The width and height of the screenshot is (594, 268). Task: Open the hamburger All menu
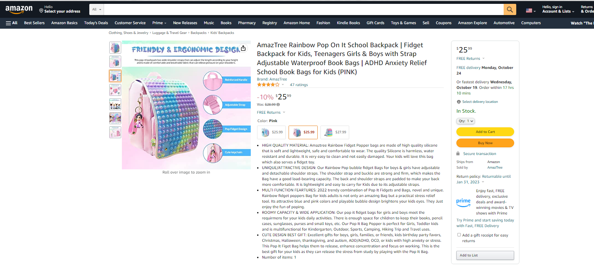(12, 23)
